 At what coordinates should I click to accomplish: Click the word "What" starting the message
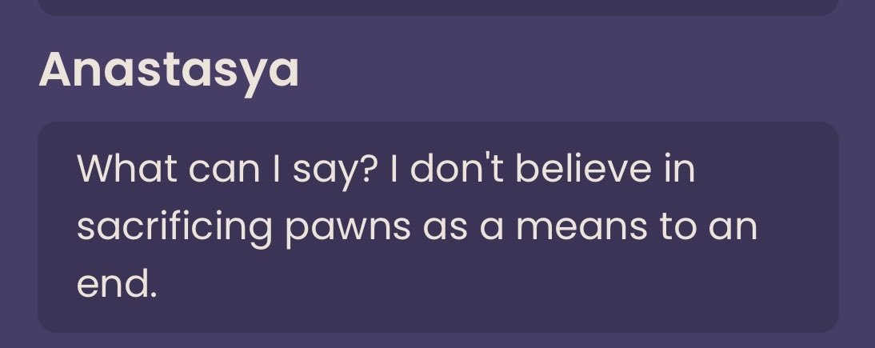tap(126, 167)
